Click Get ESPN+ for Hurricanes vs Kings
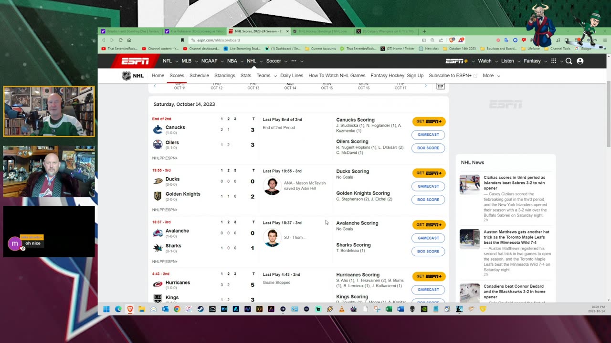Viewport: 611px width, 343px height. pyautogui.click(x=429, y=276)
